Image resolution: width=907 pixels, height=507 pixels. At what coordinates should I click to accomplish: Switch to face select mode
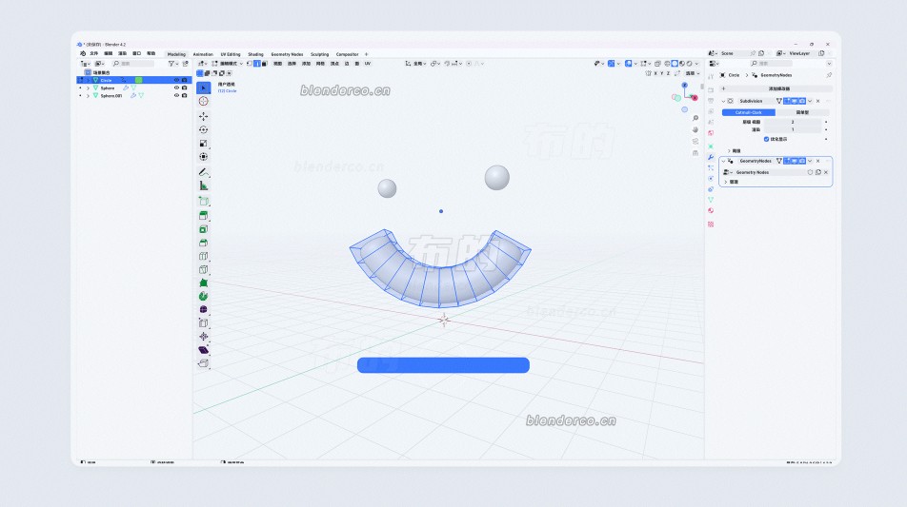(264, 64)
